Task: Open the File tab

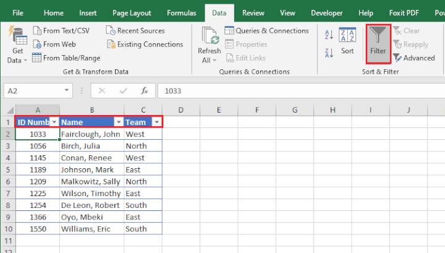Action: click(18, 13)
